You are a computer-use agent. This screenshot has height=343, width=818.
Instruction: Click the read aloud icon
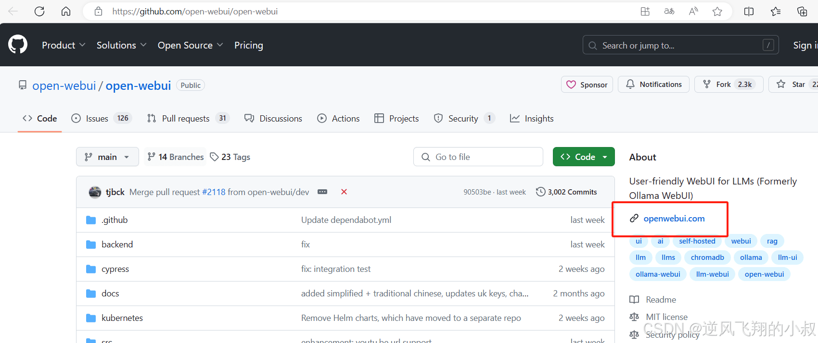click(693, 12)
